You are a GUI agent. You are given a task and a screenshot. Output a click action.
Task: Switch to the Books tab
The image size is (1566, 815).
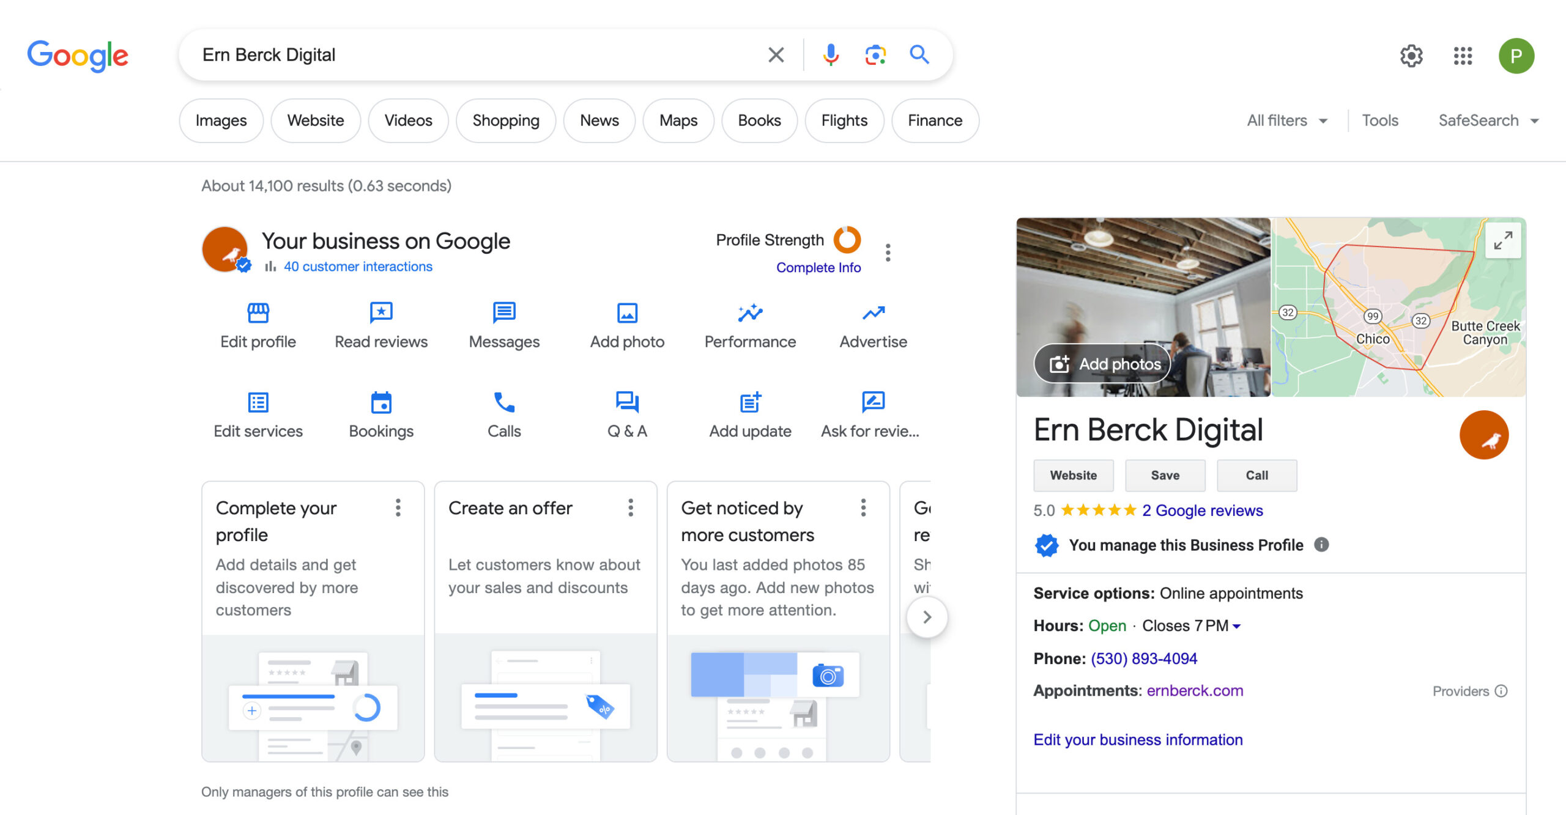tap(760, 120)
